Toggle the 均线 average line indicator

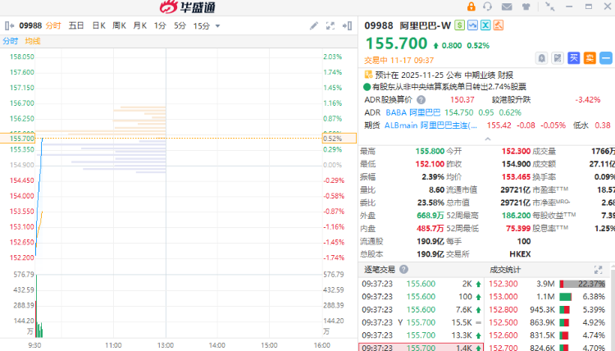coord(33,41)
